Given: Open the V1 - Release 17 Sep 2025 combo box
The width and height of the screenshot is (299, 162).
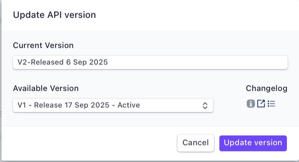Looking at the screenshot, I should (x=113, y=105).
